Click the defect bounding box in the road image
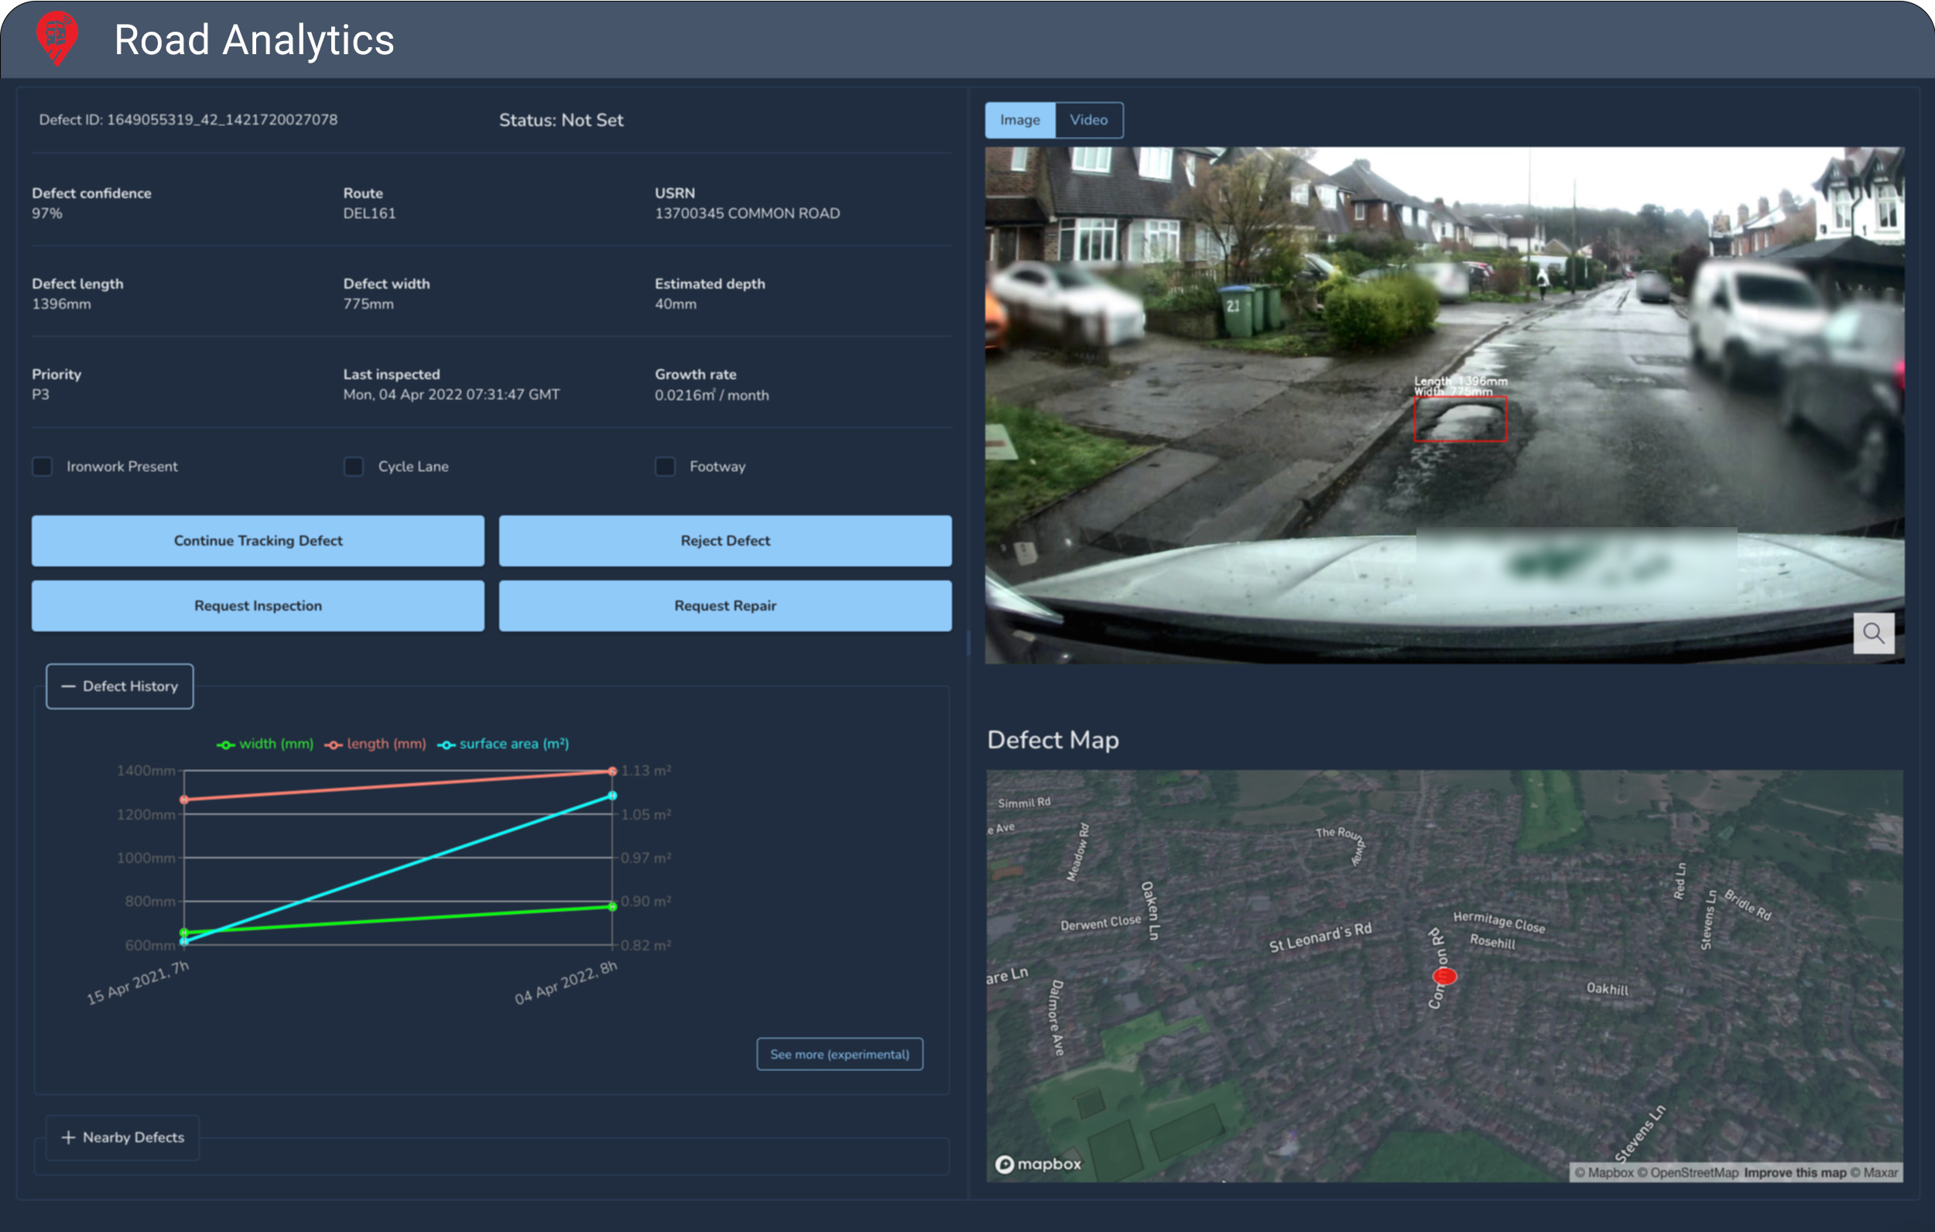This screenshot has height=1232, width=1935. (1459, 419)
